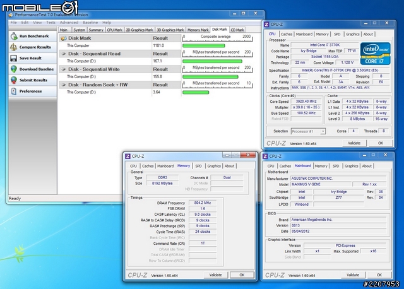The height and width of the screenshot is (289, 404).
Task: Click the MAXIMUS V GENE model field
Action: (x=321, y=184)
